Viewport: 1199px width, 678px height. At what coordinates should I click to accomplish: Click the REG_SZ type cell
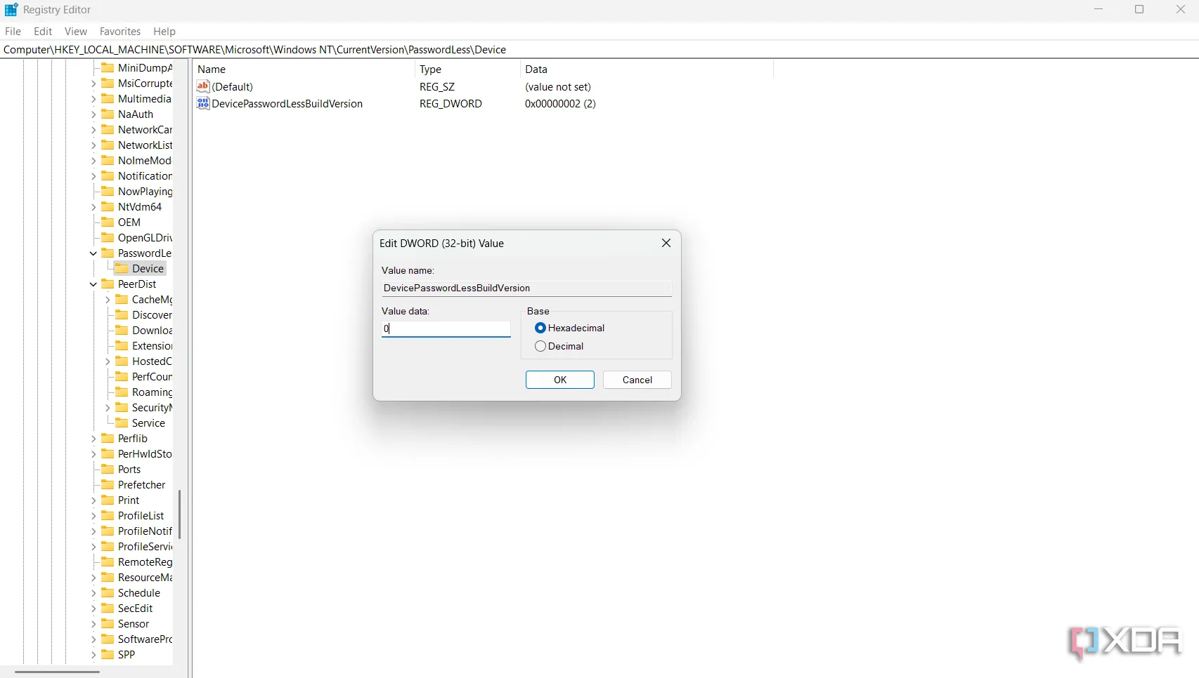[x=437, y=87]
